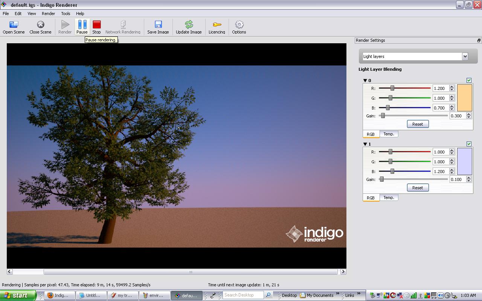482x301 pixels.
Task: Switch layer 0 to Temp. tab
Action: 389,134
